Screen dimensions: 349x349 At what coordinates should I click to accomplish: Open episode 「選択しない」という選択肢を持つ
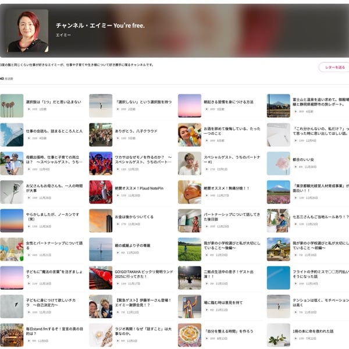pyautogui.click(x=144, y=102)
